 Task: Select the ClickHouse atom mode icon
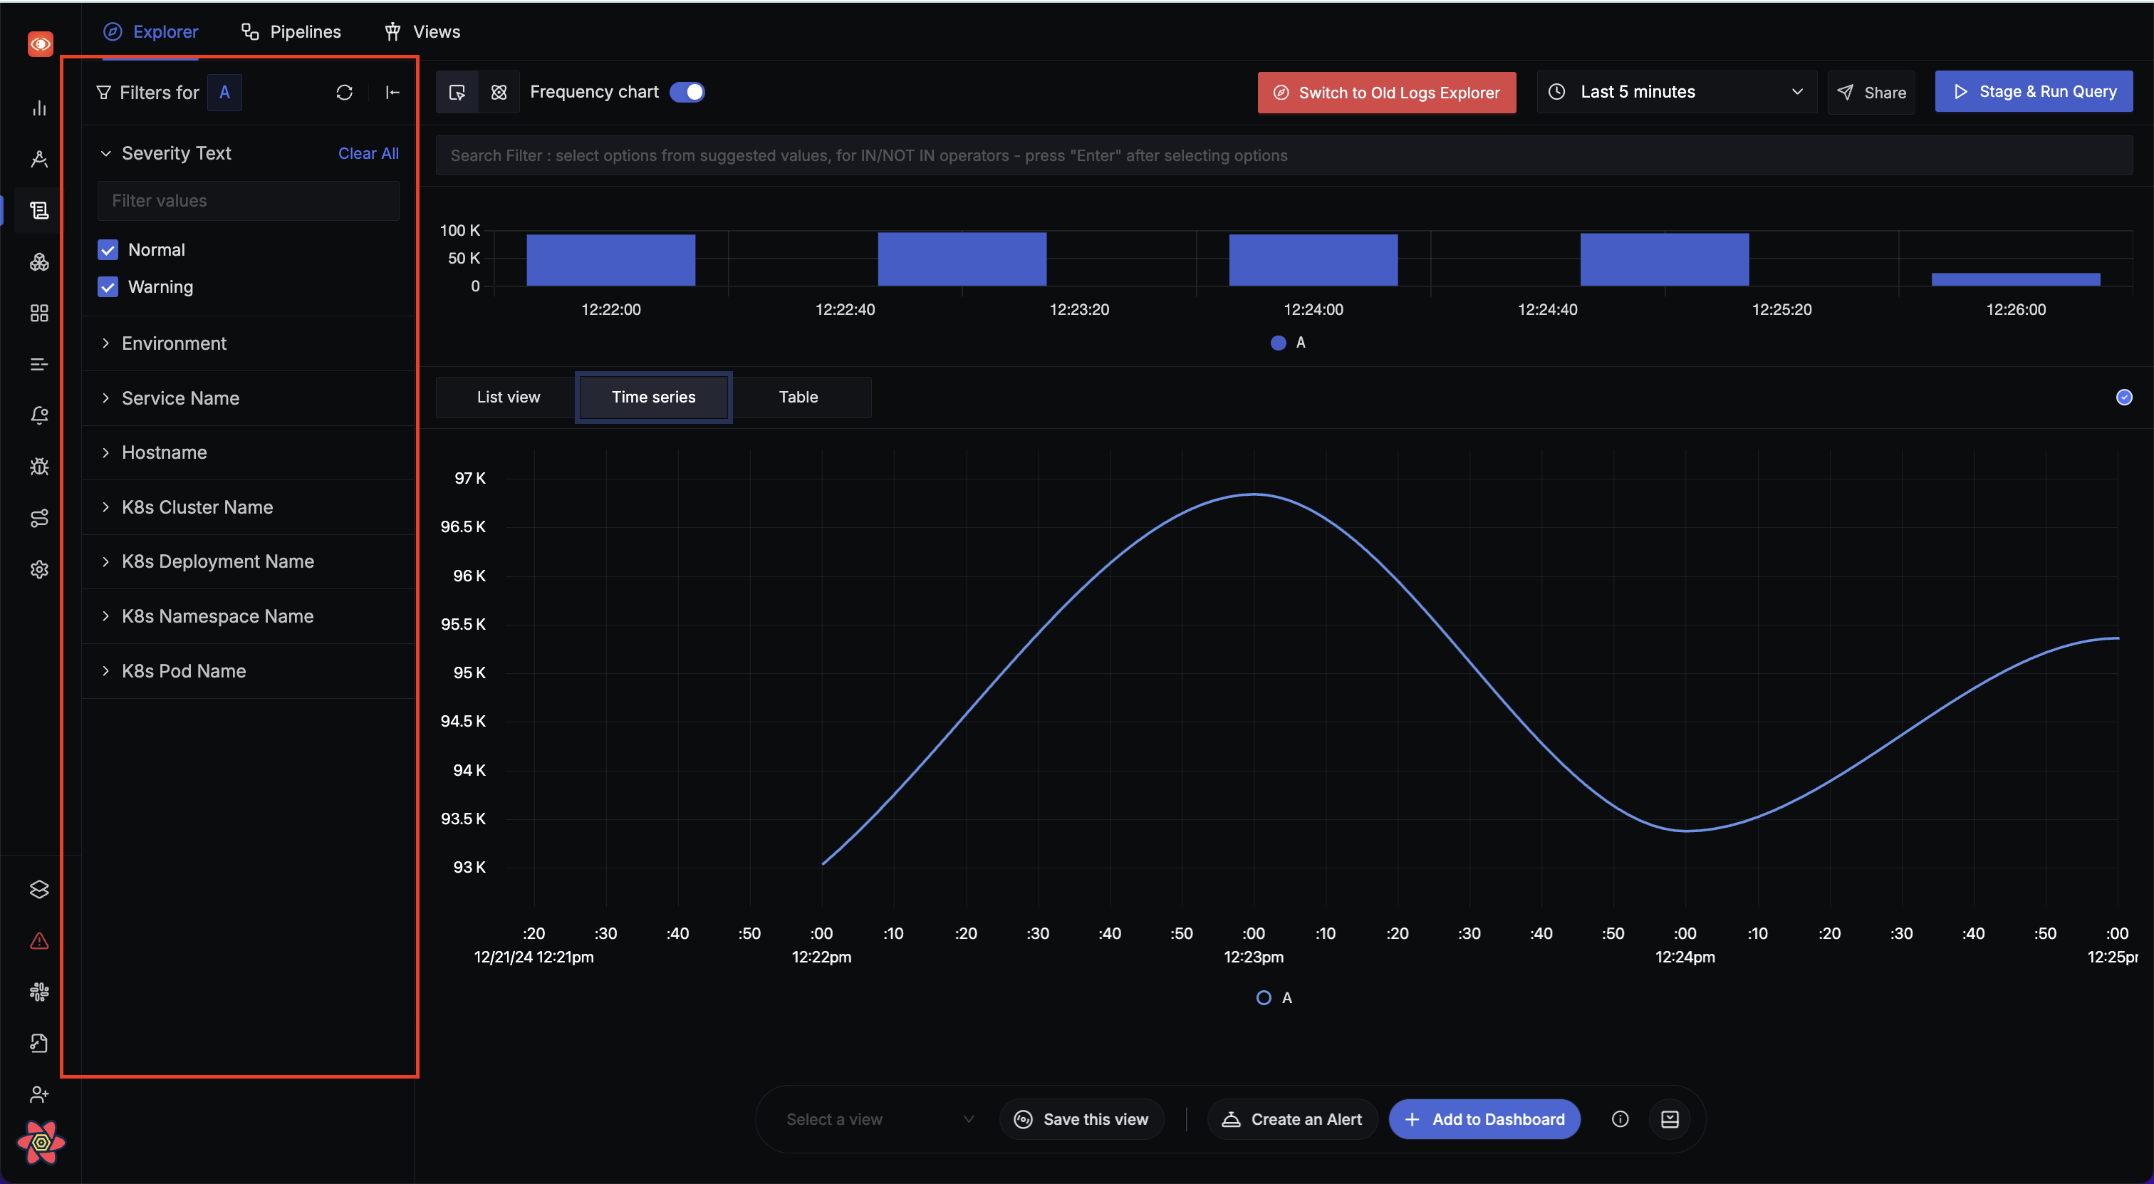coord(499,92)
